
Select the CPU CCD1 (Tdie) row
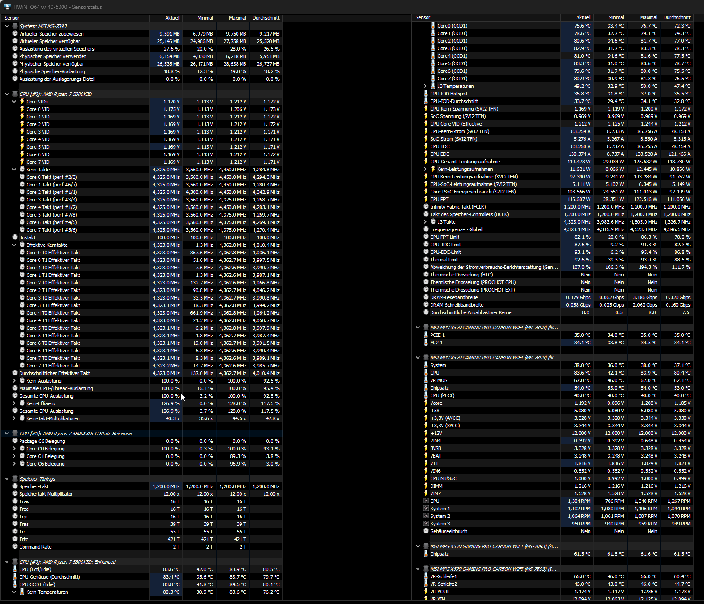[142, 584]
